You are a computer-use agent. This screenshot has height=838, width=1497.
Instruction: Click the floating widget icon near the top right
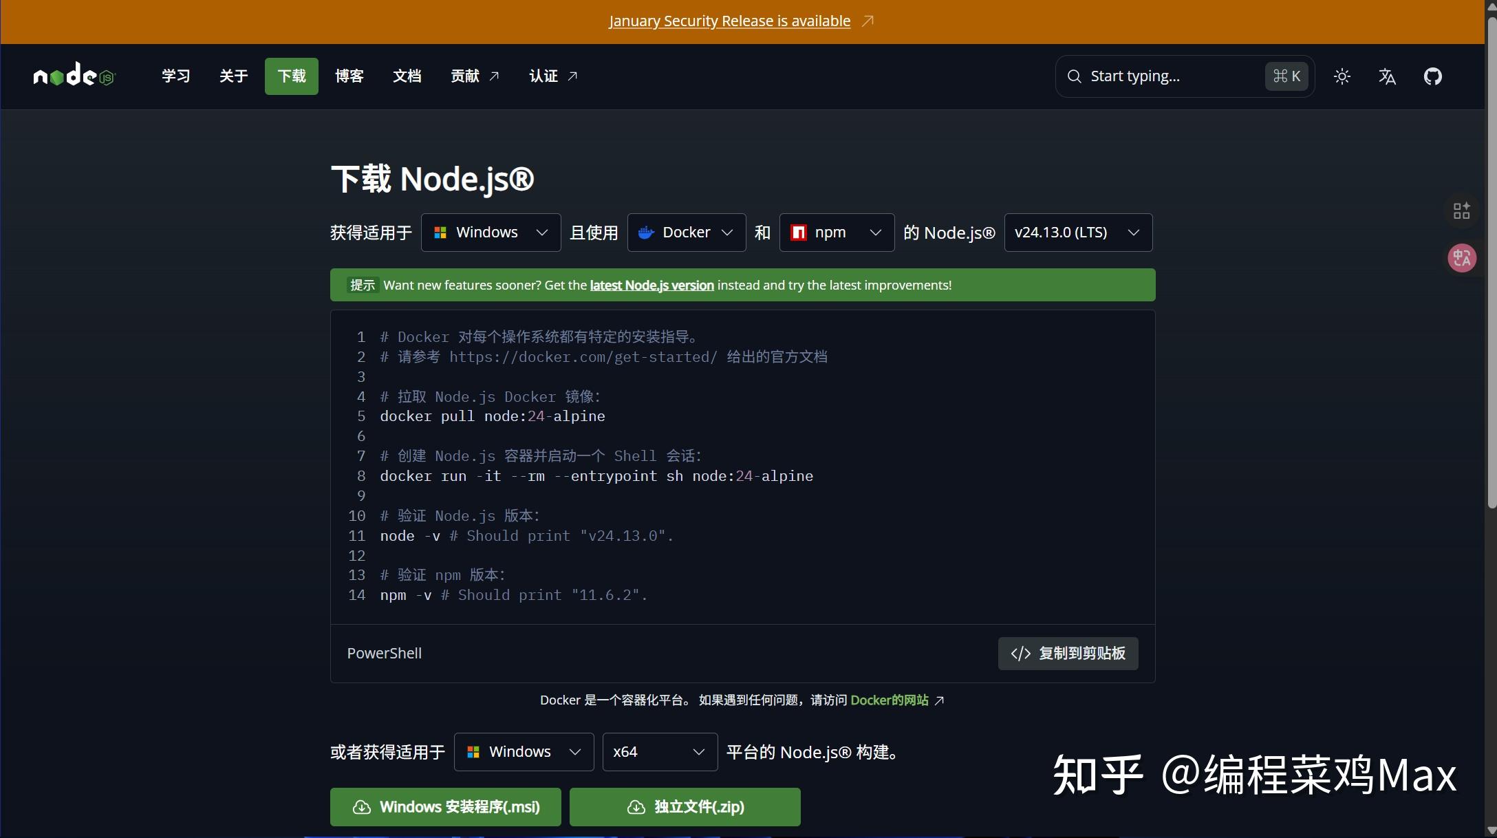point(1461,211)
